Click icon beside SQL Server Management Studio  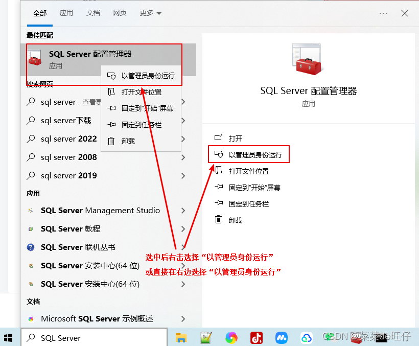tap(31, 211)
